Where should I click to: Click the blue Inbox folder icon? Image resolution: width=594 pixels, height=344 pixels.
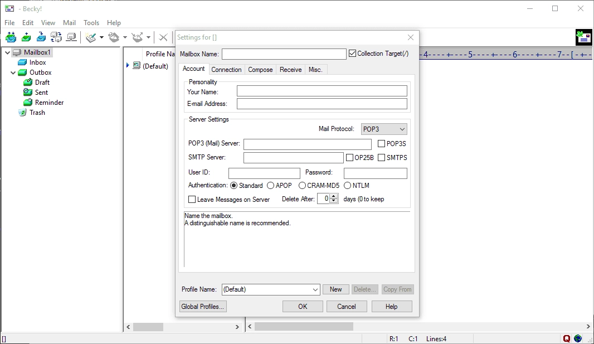pos(23,62)
